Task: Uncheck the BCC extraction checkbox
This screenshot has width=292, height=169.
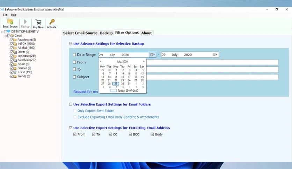Action: click(130, 134)
